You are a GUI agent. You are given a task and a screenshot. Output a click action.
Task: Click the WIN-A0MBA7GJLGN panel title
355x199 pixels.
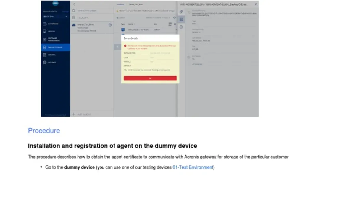click(214, 4)
